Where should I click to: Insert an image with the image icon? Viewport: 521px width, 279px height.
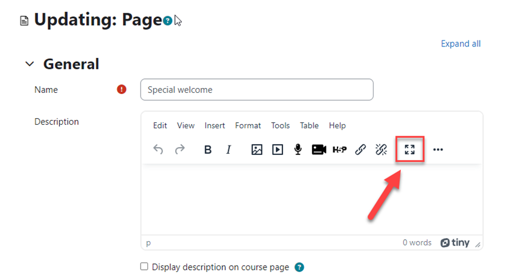click(257, 149)
